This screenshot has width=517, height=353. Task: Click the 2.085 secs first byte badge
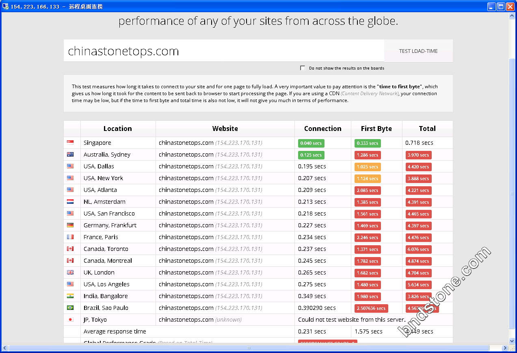coord(368,190)
